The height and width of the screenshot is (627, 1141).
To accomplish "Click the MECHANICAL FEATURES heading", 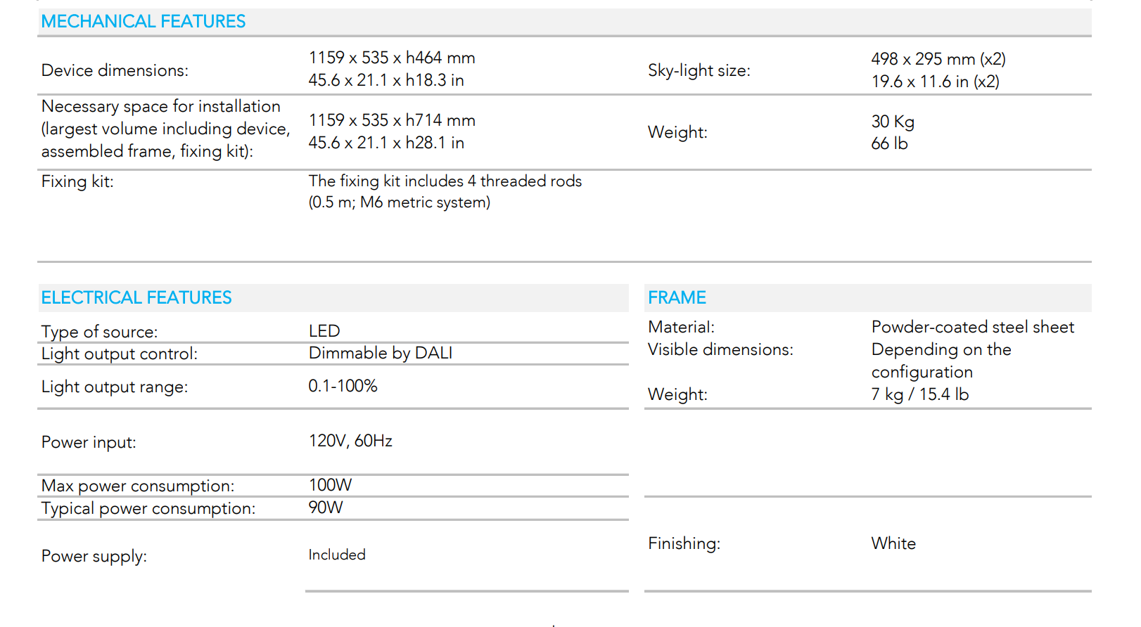I will click(x=144, y=22).
